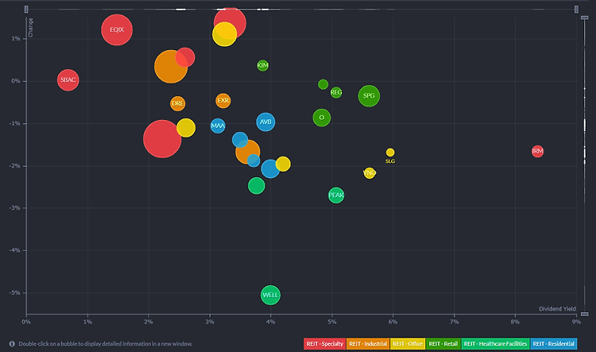Screen dimensions: 596x352
Task: Grab the left handle of top range slider
Action: [26, 9]
